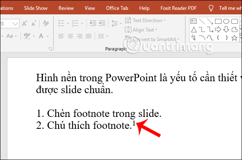242x160 pixels.
Task: Open Font dialog launcher
Action: coord(50,49)
